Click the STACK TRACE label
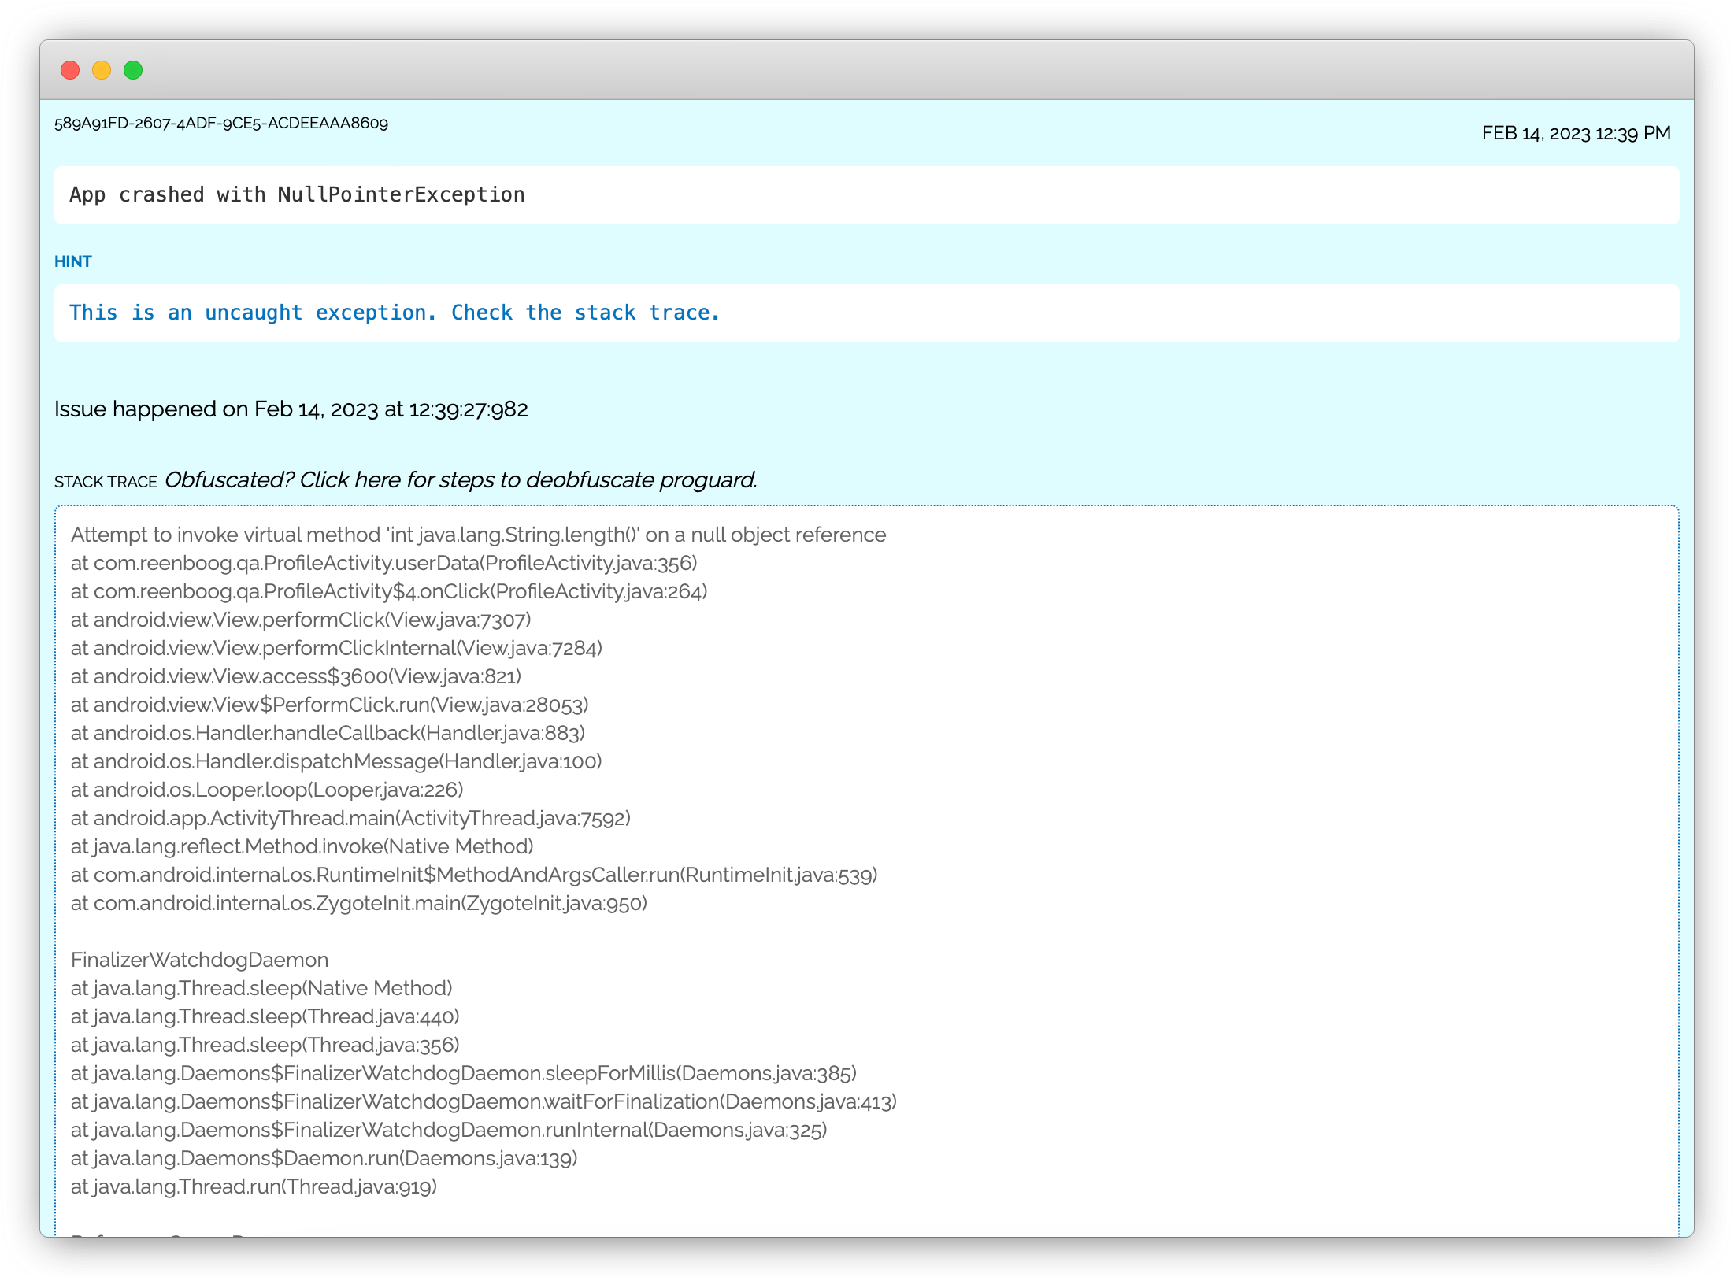This screenshot has height=1277, width=1734. (x=106, y=482)
